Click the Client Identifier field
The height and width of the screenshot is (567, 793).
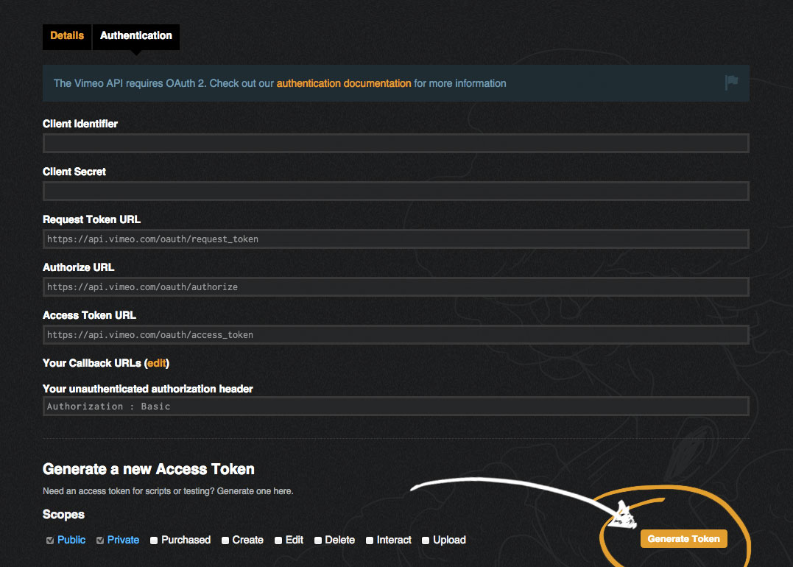tap(395, 144)
